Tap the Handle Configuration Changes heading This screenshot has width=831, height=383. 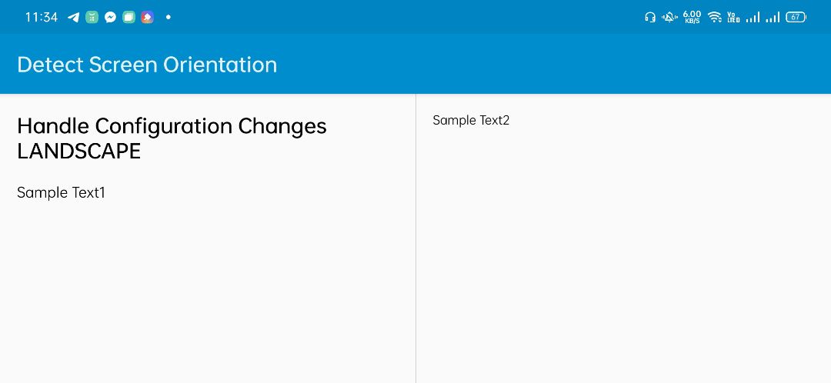172,126
